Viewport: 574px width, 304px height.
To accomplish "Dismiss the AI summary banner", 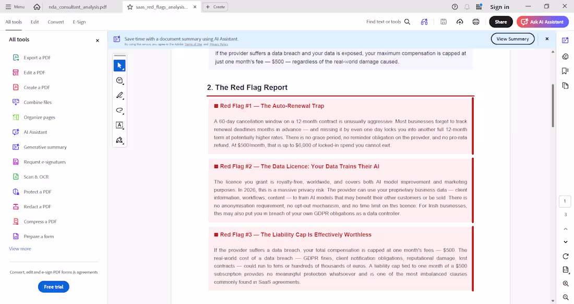I will 547,39.
